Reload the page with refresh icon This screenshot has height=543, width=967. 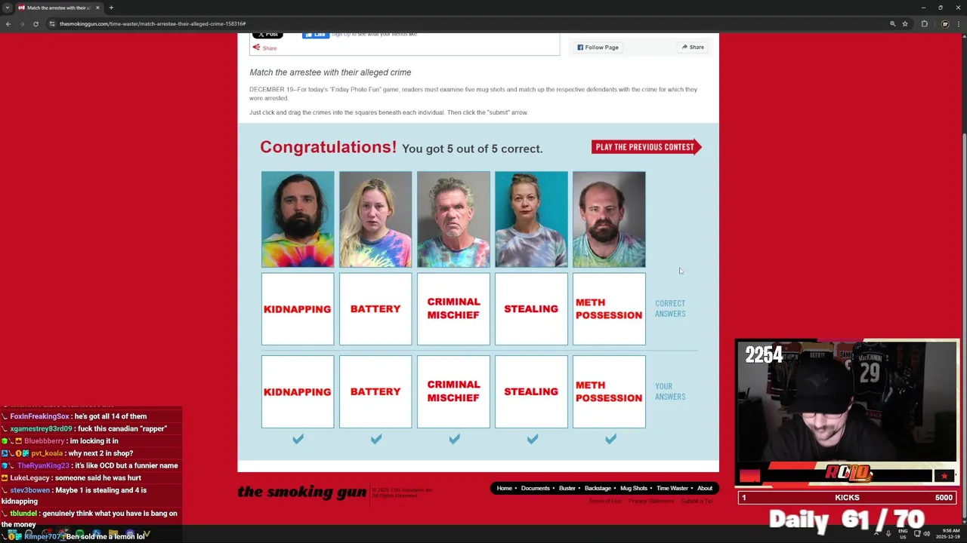36,23
